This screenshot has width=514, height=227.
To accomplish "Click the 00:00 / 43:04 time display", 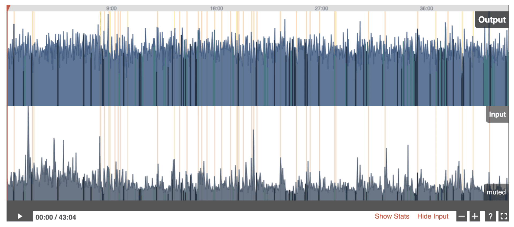I will 56,217.
